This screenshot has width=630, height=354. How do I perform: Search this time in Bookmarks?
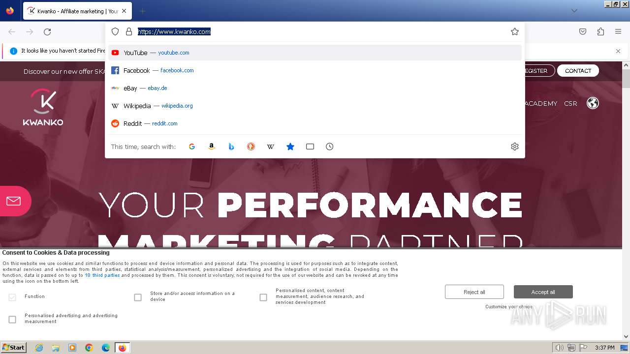pyautogui.click(x=290, y=147)
